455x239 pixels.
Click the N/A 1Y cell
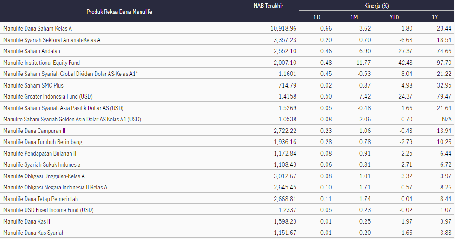[447, 119]
